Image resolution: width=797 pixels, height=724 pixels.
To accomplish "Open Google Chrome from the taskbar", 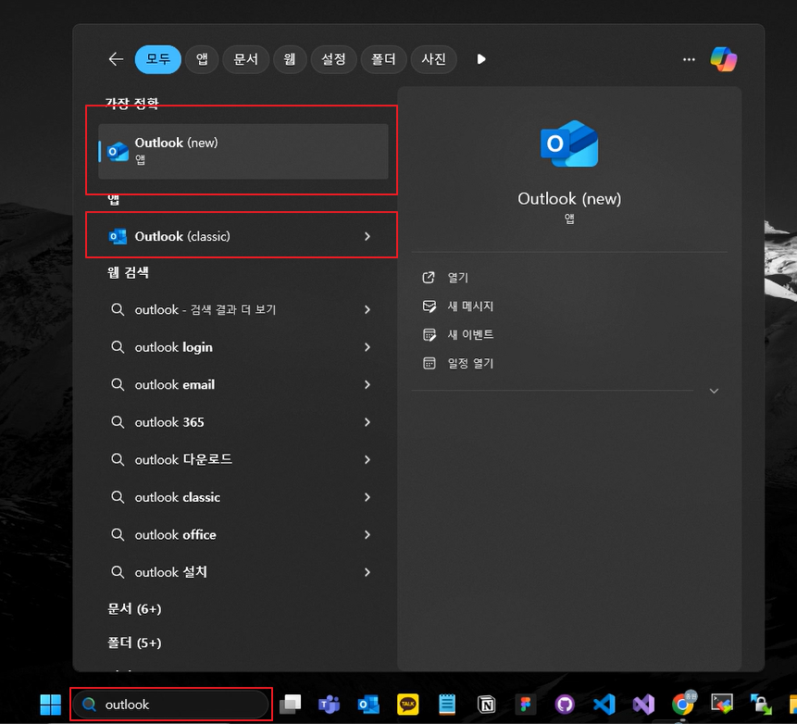I will tap(682, 705).
